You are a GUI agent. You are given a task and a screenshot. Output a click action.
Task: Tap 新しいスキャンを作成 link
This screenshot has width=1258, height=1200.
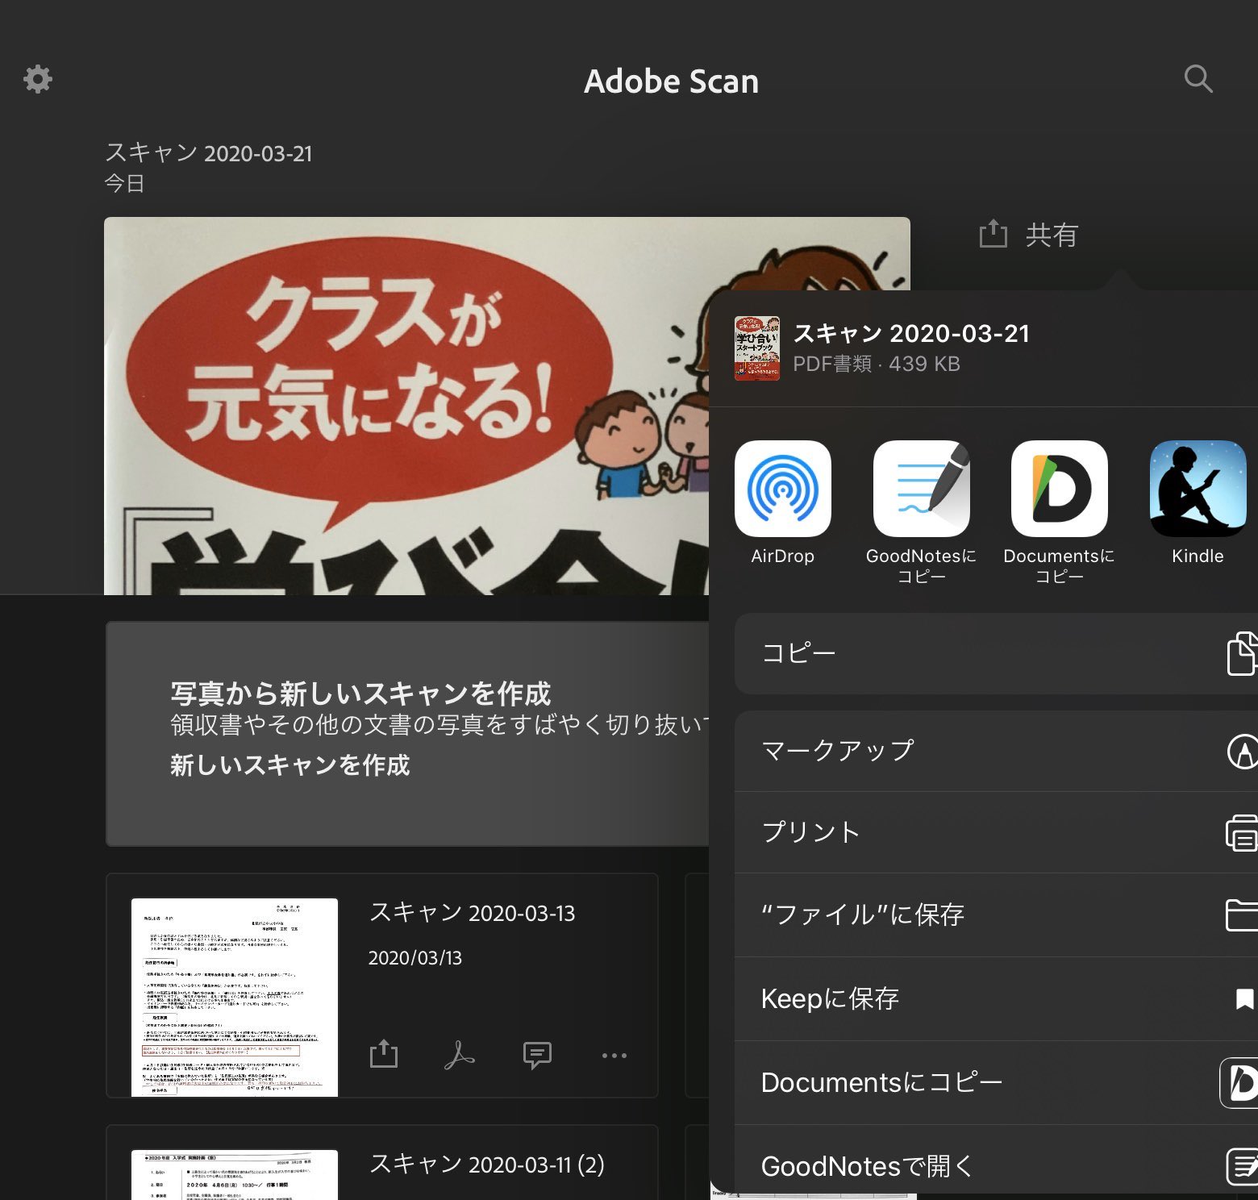point(290,765)
